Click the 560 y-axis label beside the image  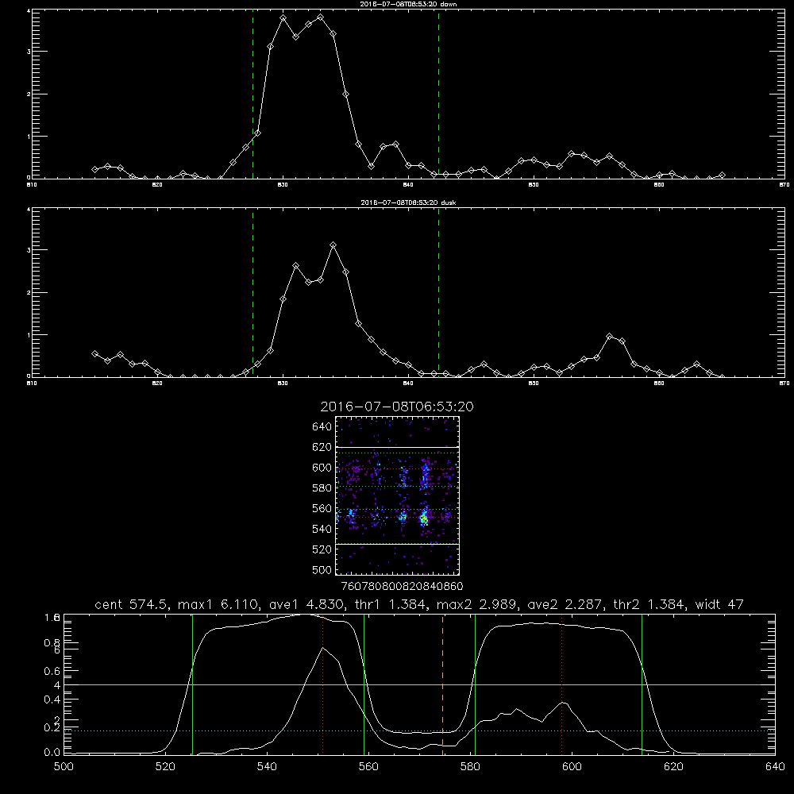[x=322, y=508]
